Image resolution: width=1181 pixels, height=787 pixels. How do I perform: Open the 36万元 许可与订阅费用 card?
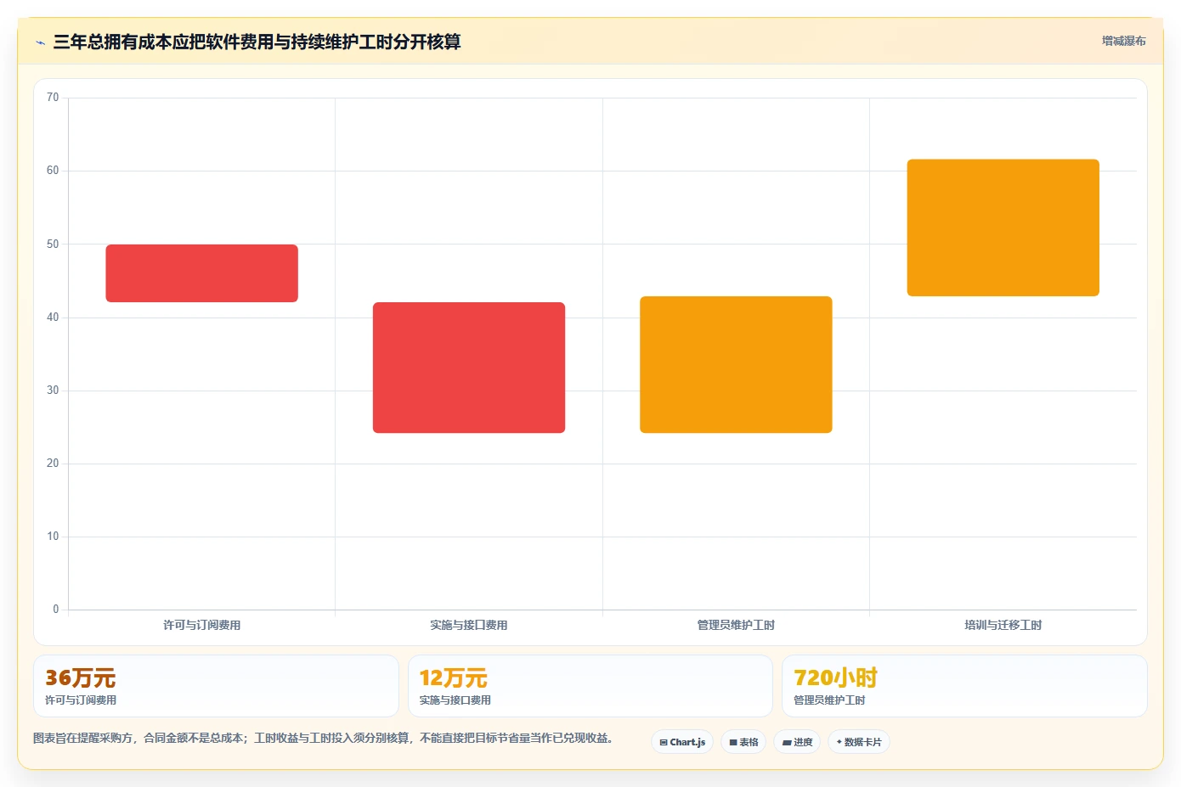pos(216,686)
